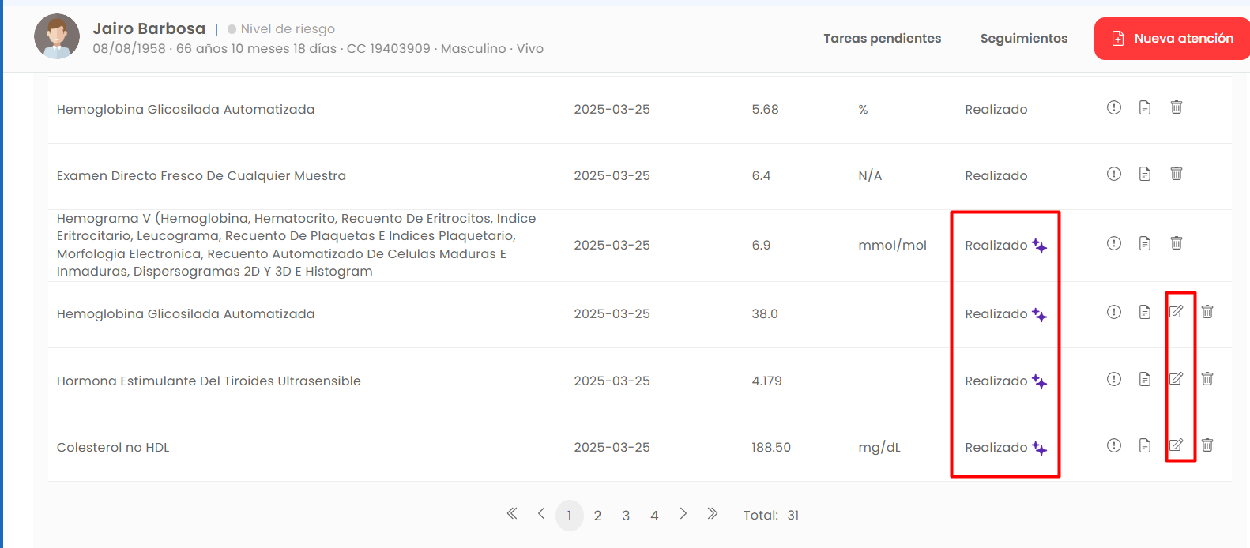View document for Hemoglobina Glicosilada 5.68 result
Screen dimensions: 1250x548
pyautogui.click(x=1145, y=107)
